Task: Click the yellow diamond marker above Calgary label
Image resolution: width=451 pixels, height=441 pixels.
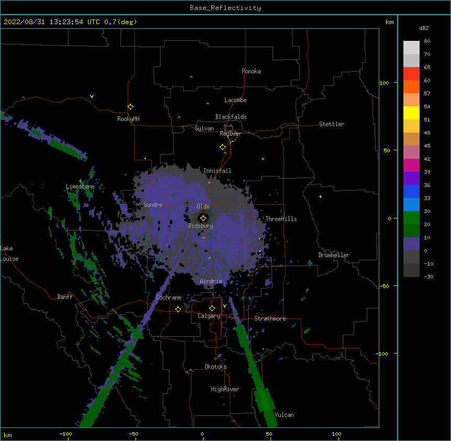Action: (x=212, y=308)
